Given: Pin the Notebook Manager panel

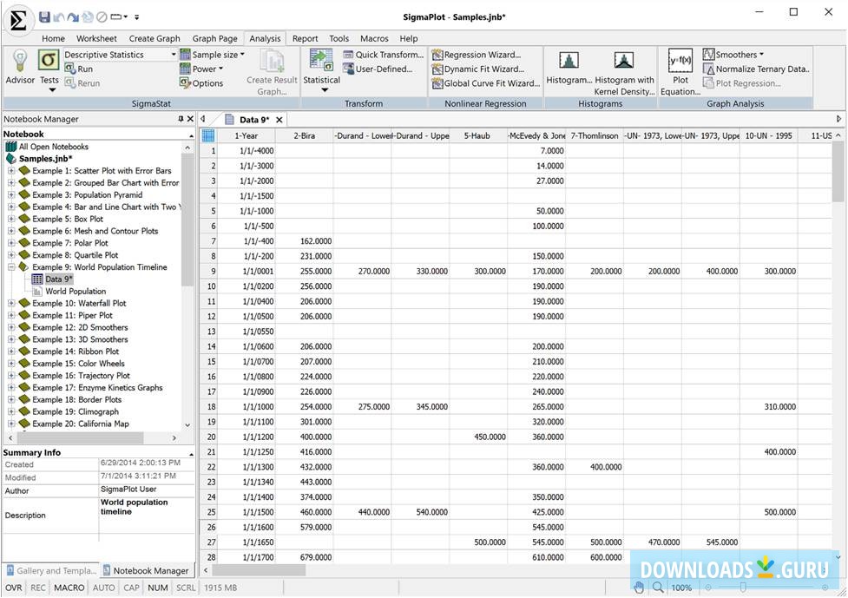Looking at the screenshot, I should 181,119.
